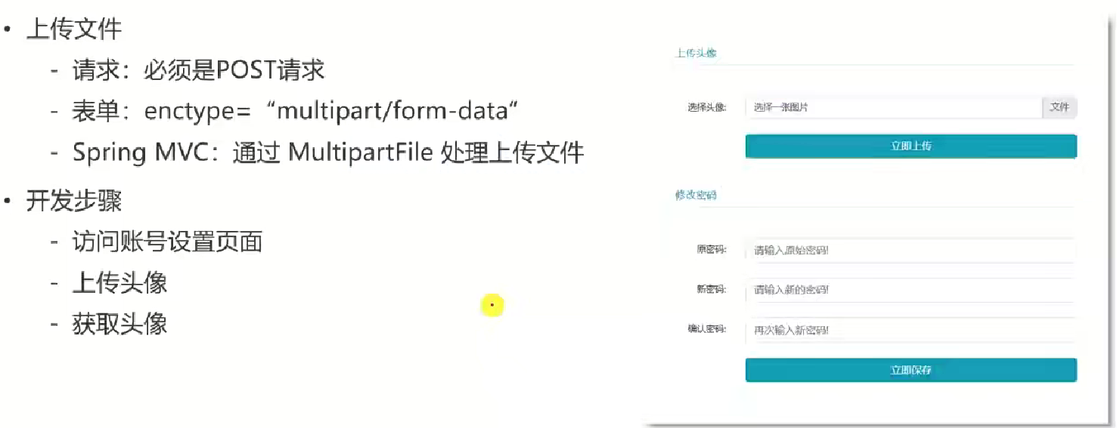Focus the 请输入新的密码 input field

click(910, 290)
